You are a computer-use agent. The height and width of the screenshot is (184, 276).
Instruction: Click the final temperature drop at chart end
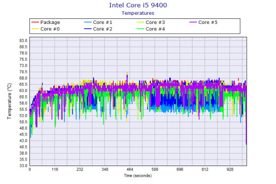tap(246, 118)
